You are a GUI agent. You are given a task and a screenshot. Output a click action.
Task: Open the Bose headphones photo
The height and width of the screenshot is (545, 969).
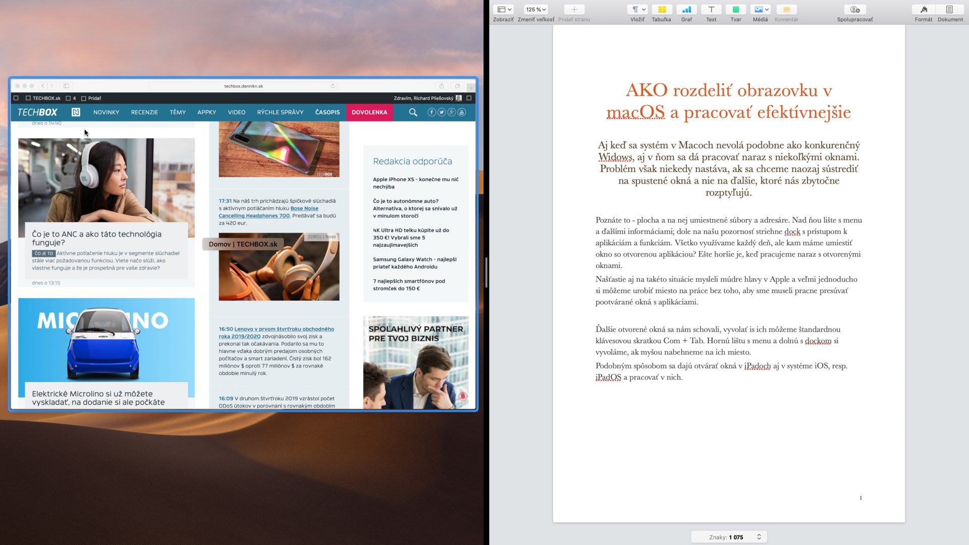pos(279,266)
